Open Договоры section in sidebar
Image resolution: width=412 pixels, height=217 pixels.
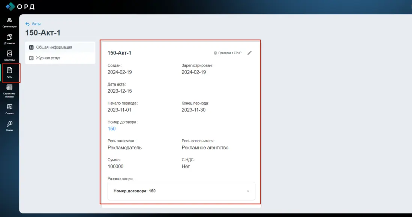pos(9,39)
